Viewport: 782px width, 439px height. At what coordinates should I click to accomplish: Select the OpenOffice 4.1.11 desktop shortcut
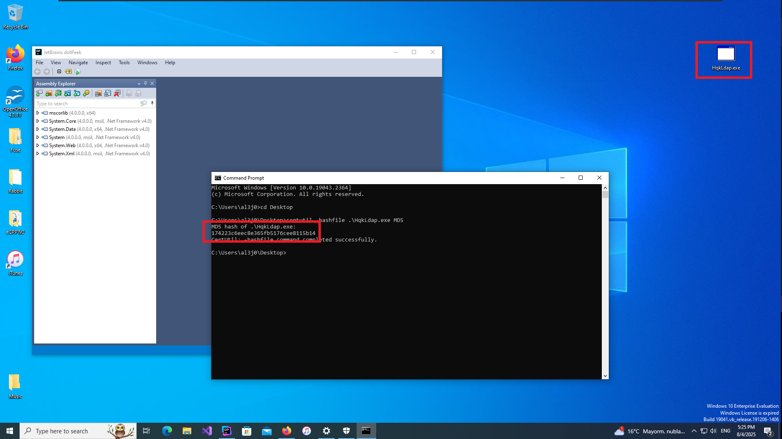[x=15, y=102]
